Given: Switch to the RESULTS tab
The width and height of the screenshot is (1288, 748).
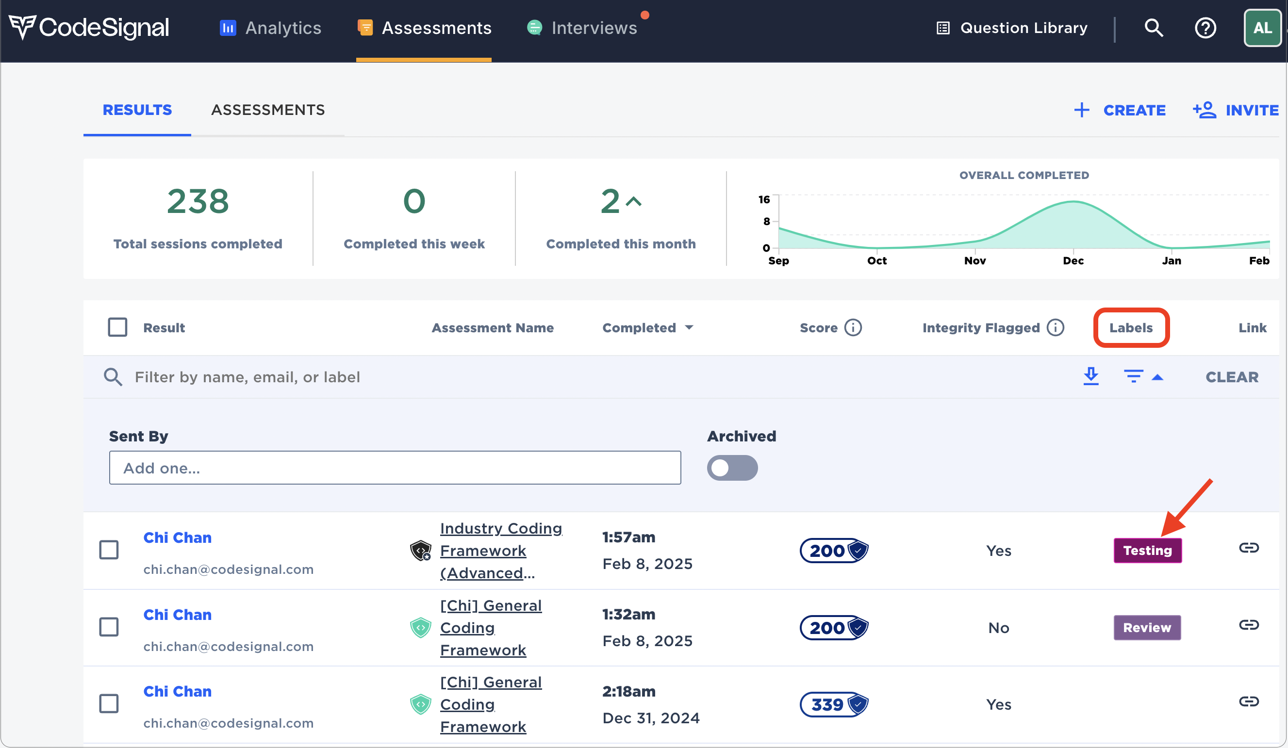Looking at the screenshot, I should click(137, 110).
